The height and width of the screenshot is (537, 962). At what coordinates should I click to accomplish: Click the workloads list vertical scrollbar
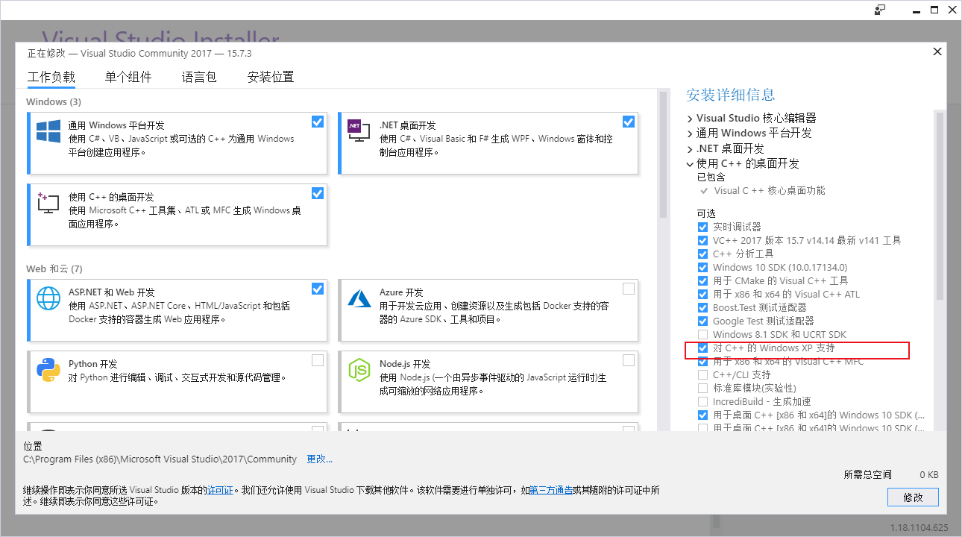point(663,155)
